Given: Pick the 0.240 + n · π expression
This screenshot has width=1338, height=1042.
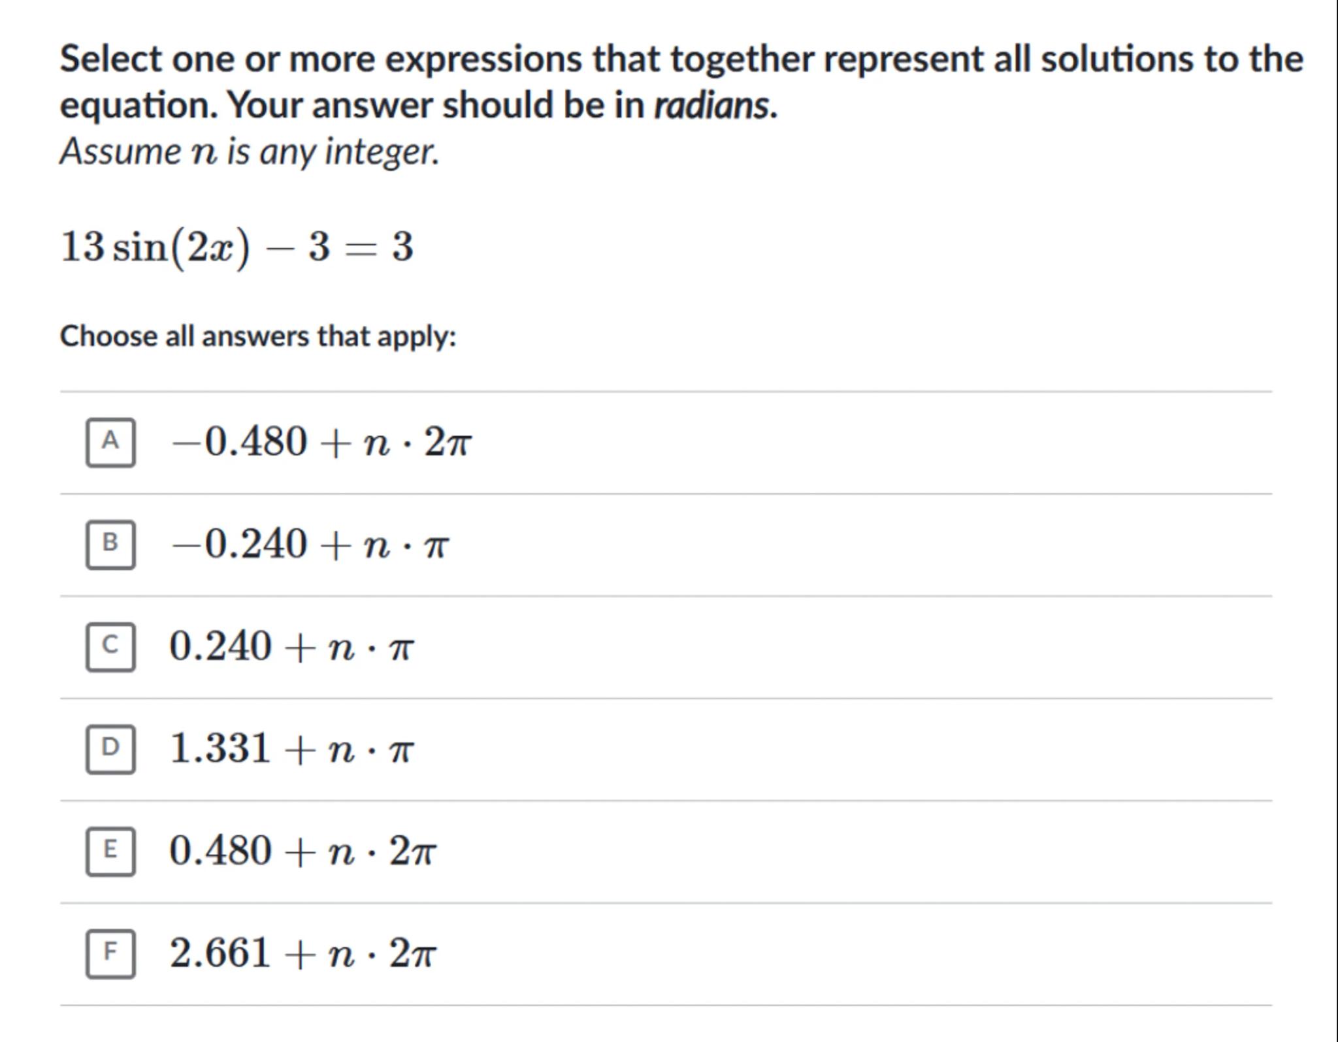Looking at the screenshot, I should (x=291, y=647).
